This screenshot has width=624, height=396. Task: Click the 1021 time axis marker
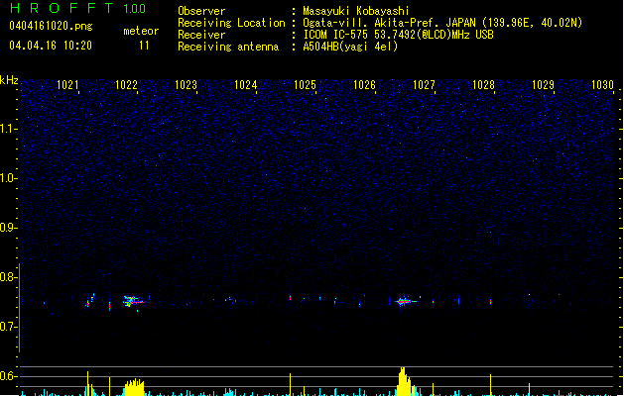click(67, 85)
